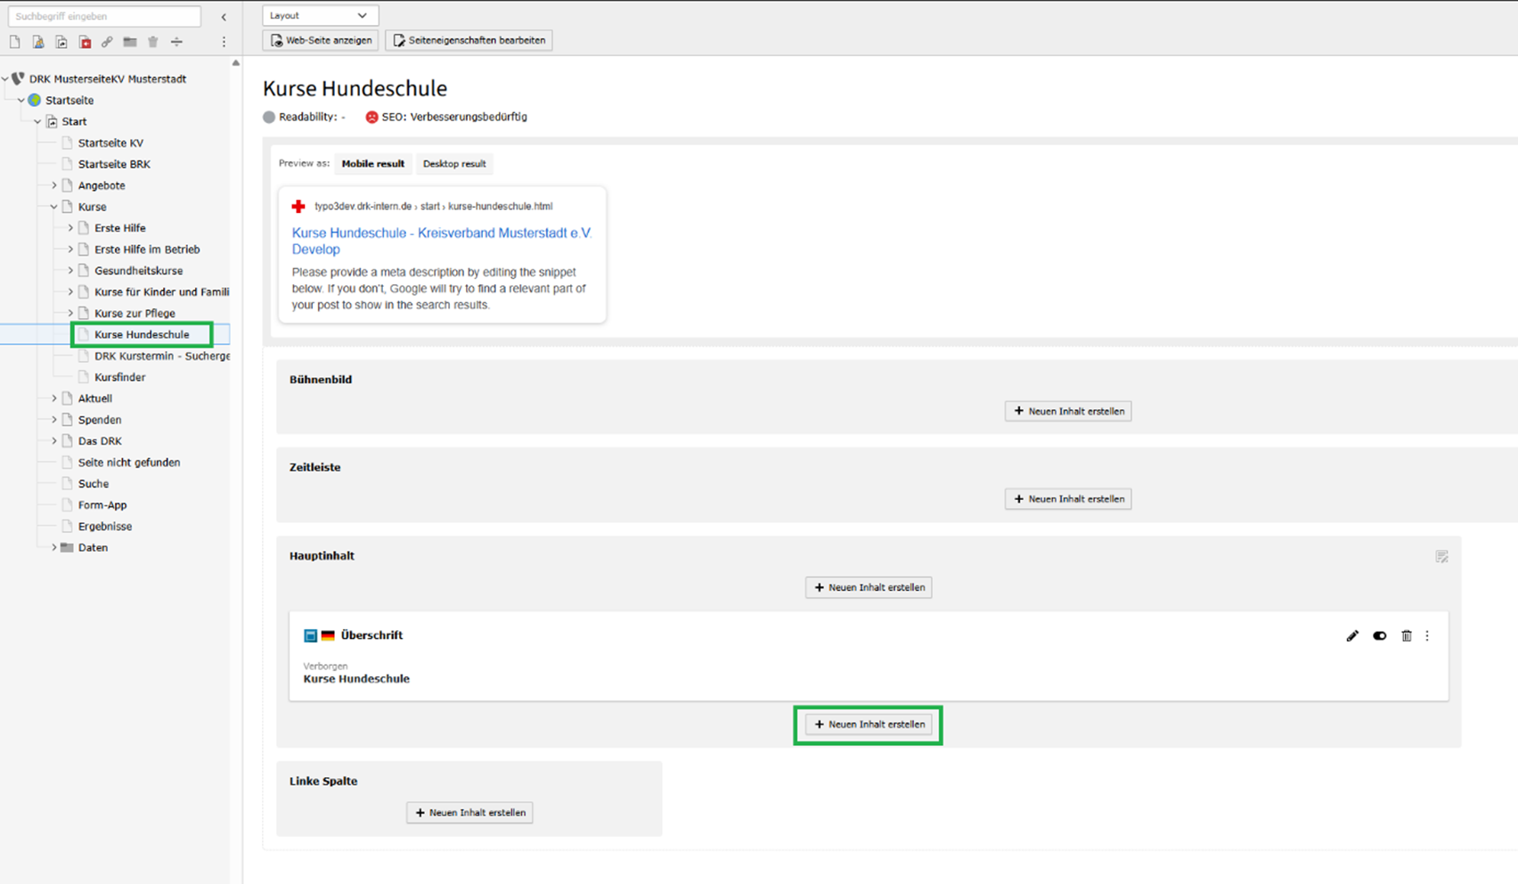Image resolution: width=1518 pixels, height=884 pixels.
Task: Open the Überschrift element's three-dot menu
Action: pyautogui.click(x=1427, y=636)
